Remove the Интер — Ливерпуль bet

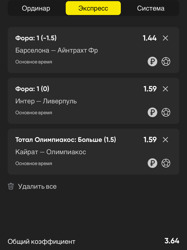coord(165,89)
